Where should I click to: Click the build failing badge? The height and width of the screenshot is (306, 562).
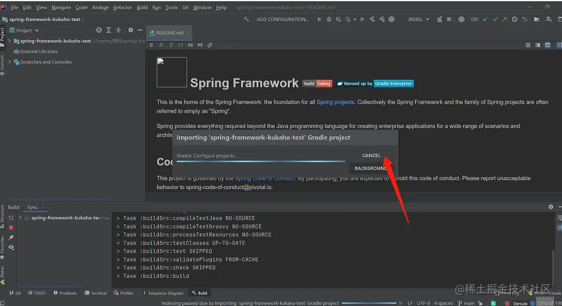(x=317, y=83)
